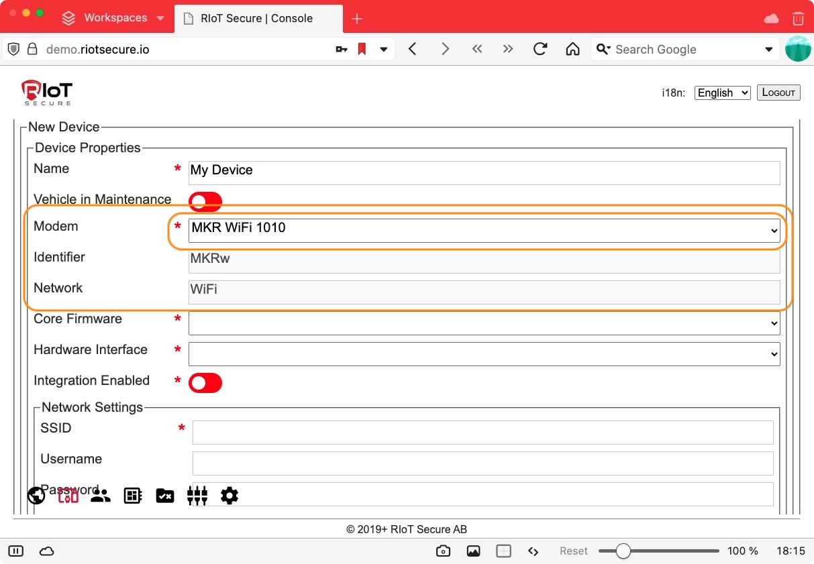814x564 pixels.
Task: Open the folder with check and cross icon
Action: click(165, 496)
